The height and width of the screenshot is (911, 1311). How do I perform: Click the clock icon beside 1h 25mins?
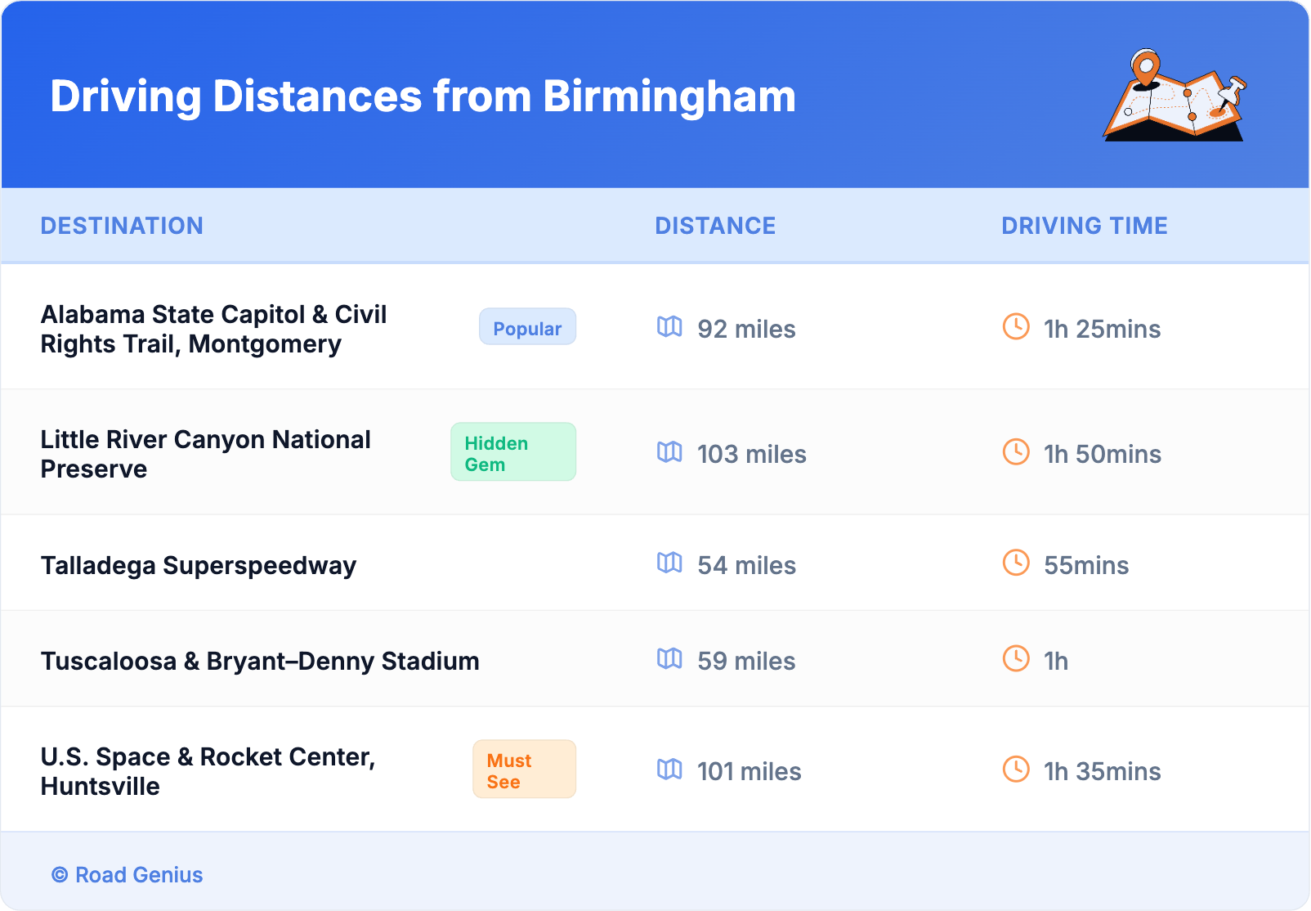[1016, 327]
